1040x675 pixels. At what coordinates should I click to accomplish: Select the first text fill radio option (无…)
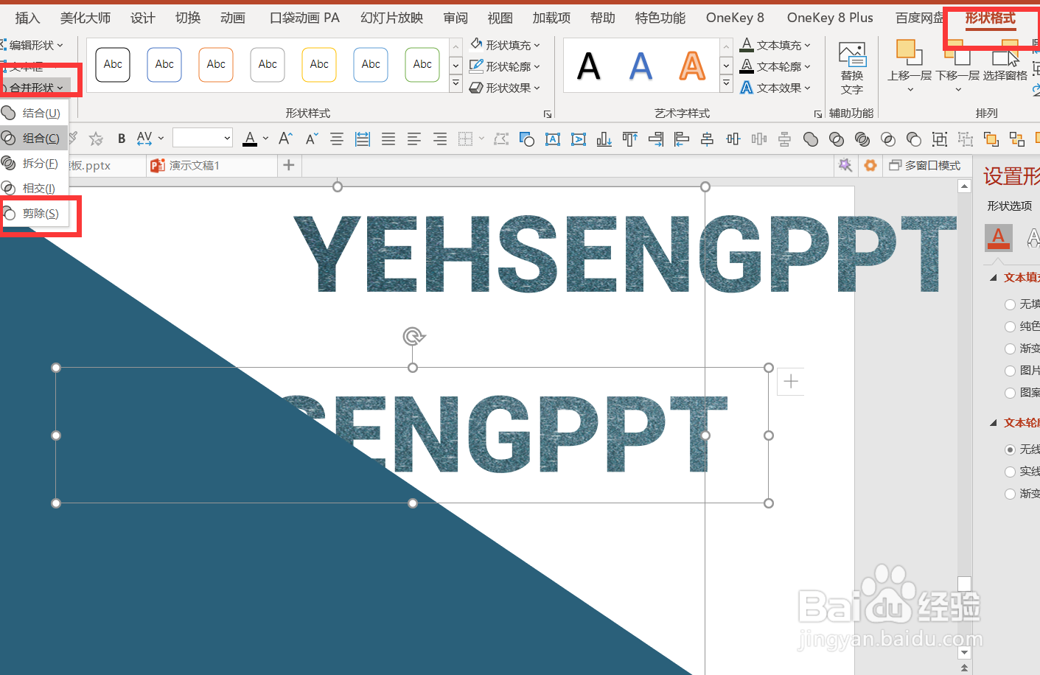[x=1011, y=304]
